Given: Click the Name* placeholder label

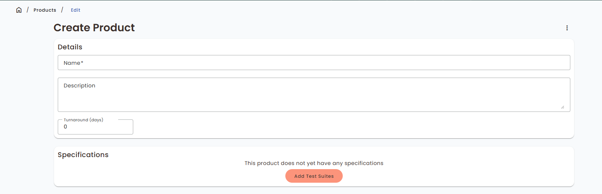Looking at the screenshot, I should [72, 63].
